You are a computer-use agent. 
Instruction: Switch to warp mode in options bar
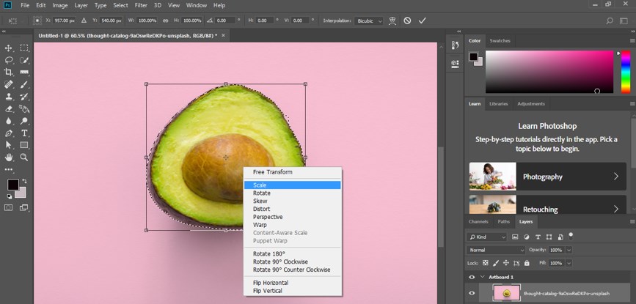click(x=392, y=21)
